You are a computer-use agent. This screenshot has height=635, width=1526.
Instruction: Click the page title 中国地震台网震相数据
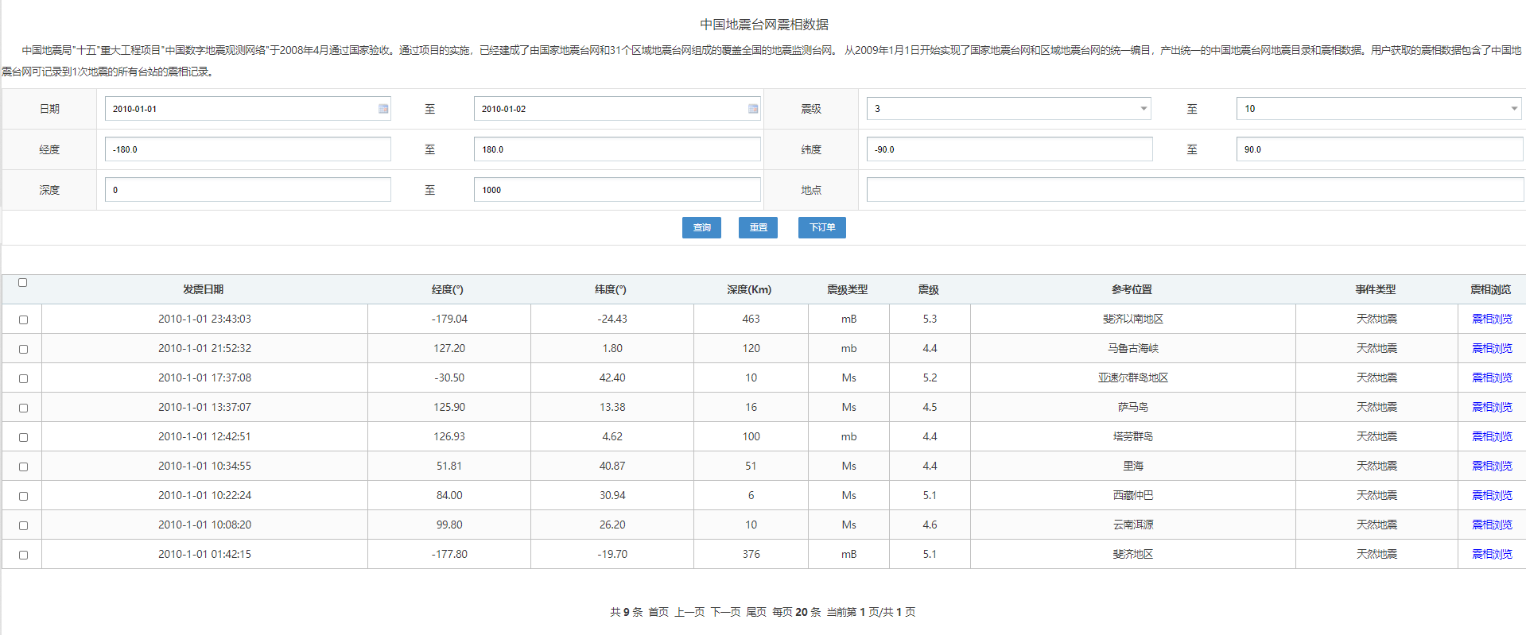click(764, 25)
